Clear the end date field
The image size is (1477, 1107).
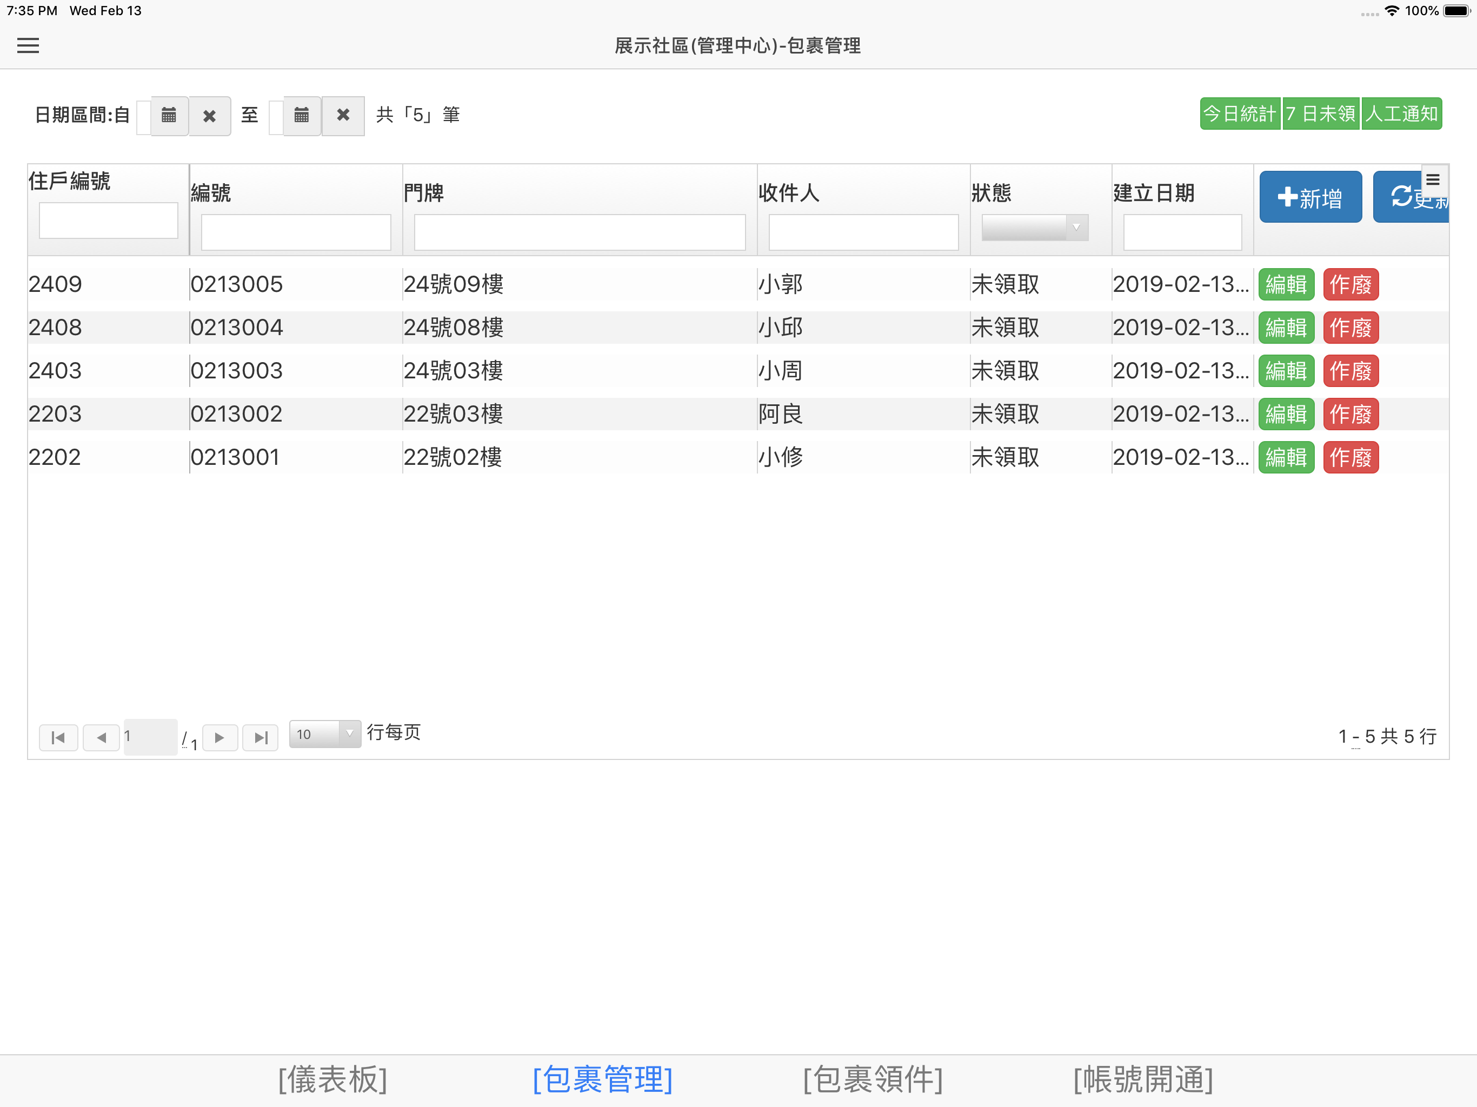click(x=343, y=116)
